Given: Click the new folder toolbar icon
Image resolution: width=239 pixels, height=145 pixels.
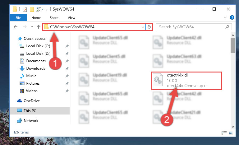Looking at the screenshot, I should pos(32,9).
